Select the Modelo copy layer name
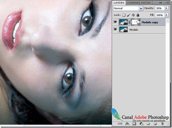172x128 pixels. 150,22
